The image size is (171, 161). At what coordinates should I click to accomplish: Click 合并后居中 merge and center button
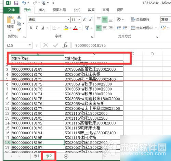pyautogui.click(x=142, y=28)
